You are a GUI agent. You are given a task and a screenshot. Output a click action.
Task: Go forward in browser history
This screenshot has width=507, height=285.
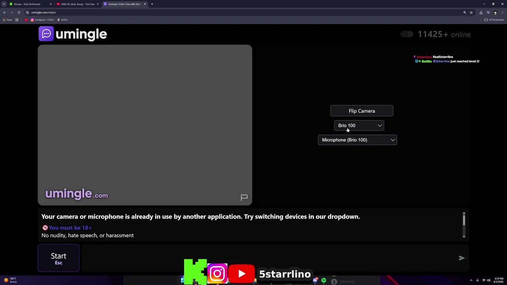click(x=11, y=12)
